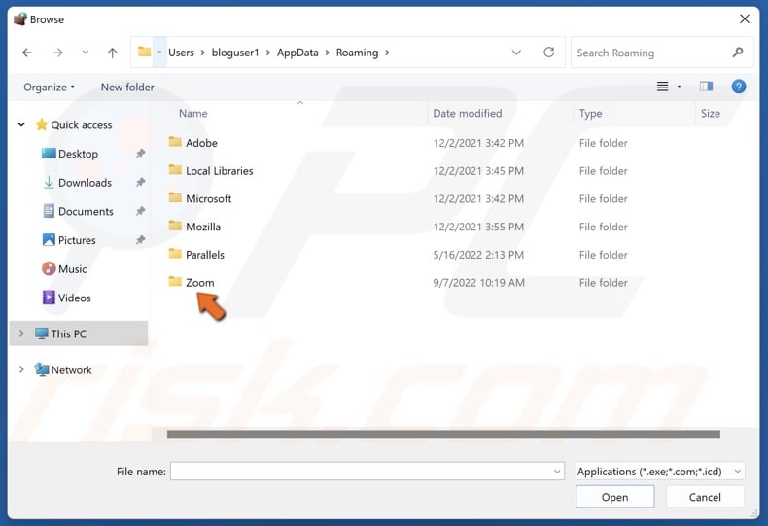Click the forward navigation arrow
The image size is (768, 526).
(57, 53)
